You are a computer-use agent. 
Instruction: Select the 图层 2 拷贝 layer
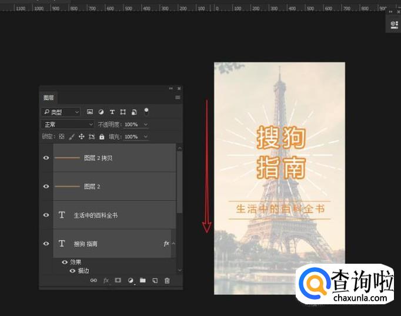coord(115,157)
